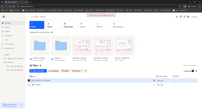Open the apps grid icon
Image resolution: width=202 pixels, height=109 pixels.
pos(176,17)
